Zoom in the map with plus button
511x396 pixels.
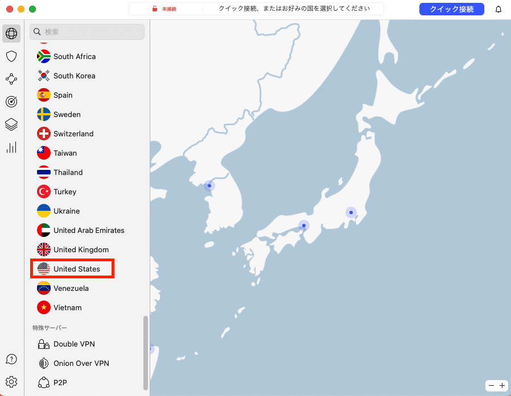pos(502,386)
